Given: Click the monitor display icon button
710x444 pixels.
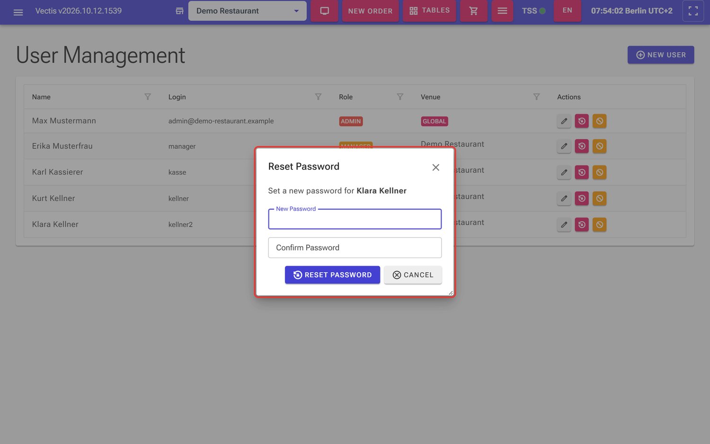Looking at the screenshot, I should (x=324, y=11).
